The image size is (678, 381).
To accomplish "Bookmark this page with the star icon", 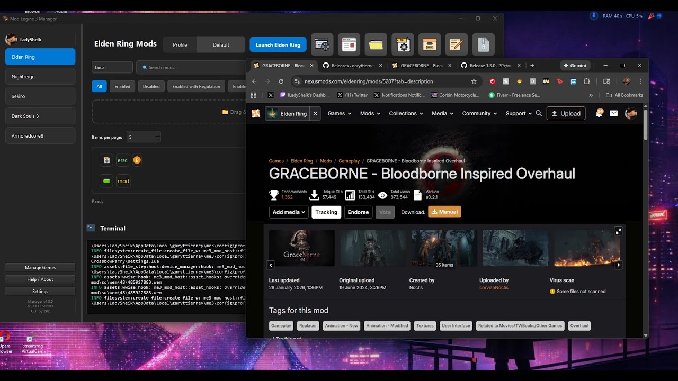I will [474, 81].
